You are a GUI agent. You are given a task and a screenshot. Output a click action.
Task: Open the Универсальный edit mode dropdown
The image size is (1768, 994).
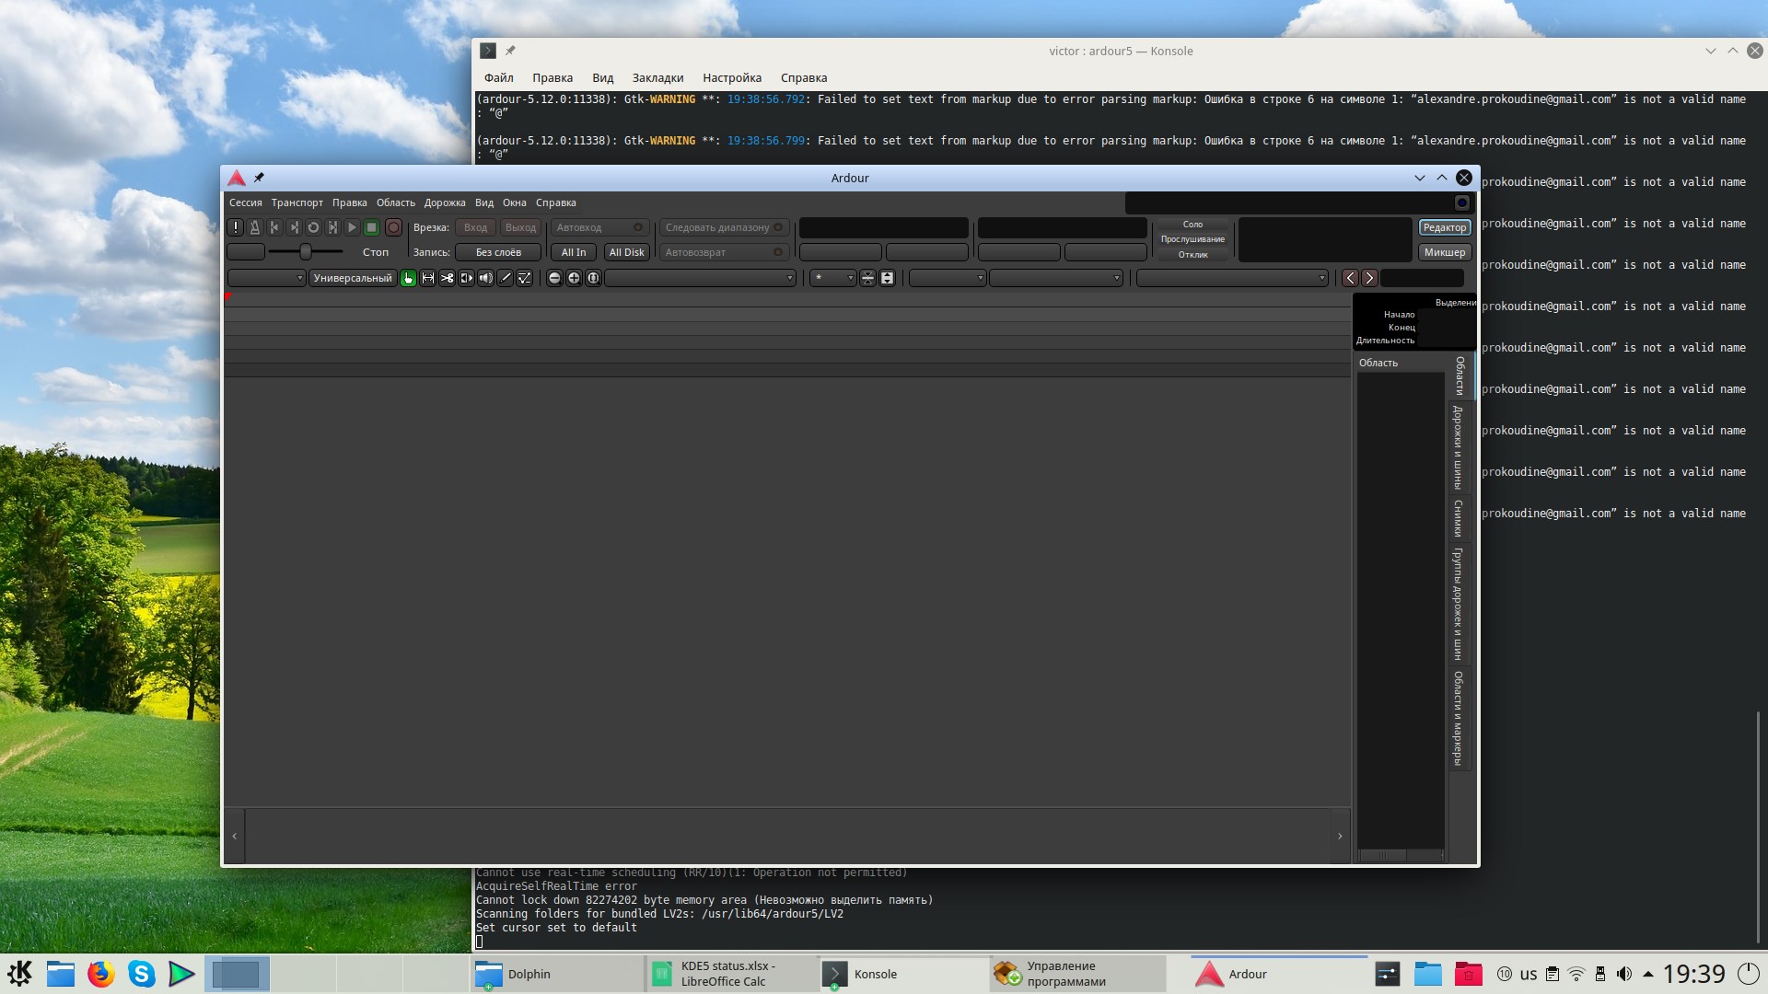pyautogui.click(x=353, y=278)
